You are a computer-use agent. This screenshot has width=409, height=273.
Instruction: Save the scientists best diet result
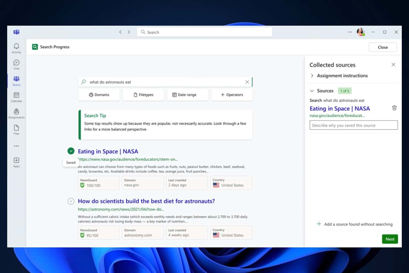click(x=71, y=201)
